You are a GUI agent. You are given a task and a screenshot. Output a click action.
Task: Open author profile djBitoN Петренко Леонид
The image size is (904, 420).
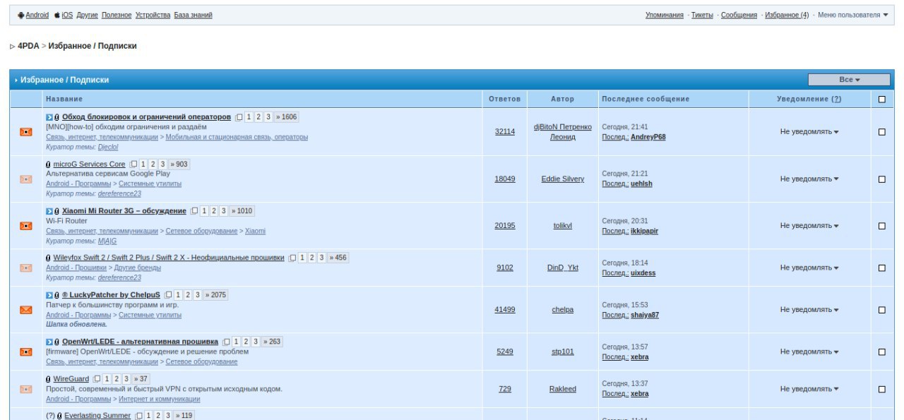tap(563, 132)
